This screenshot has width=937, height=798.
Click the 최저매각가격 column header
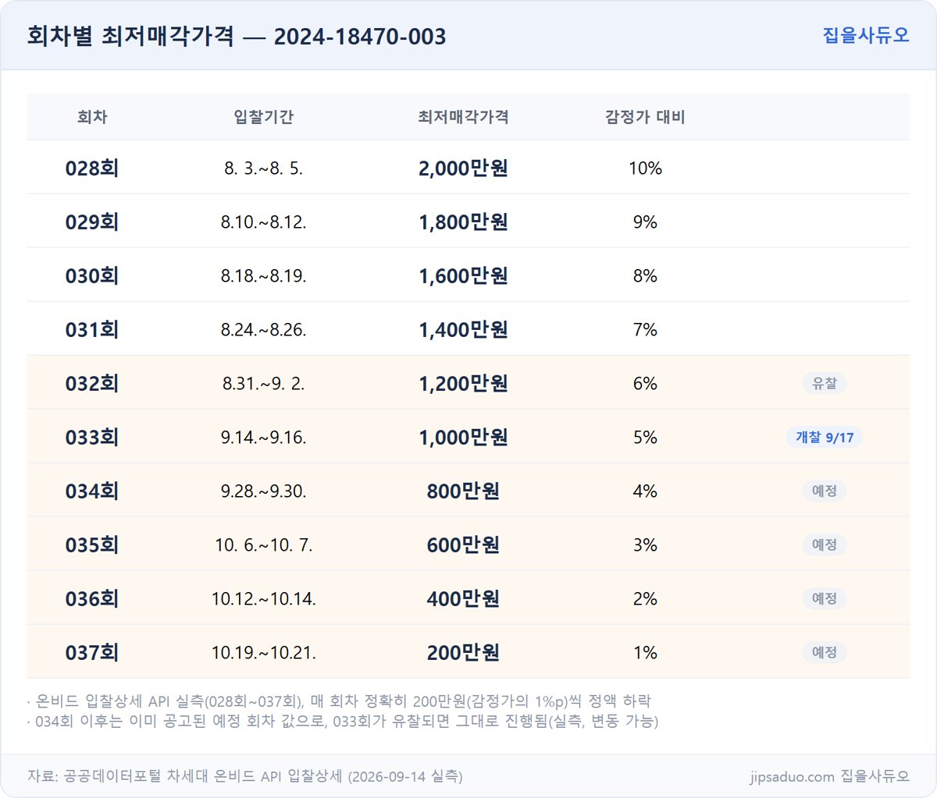point(464,117)
